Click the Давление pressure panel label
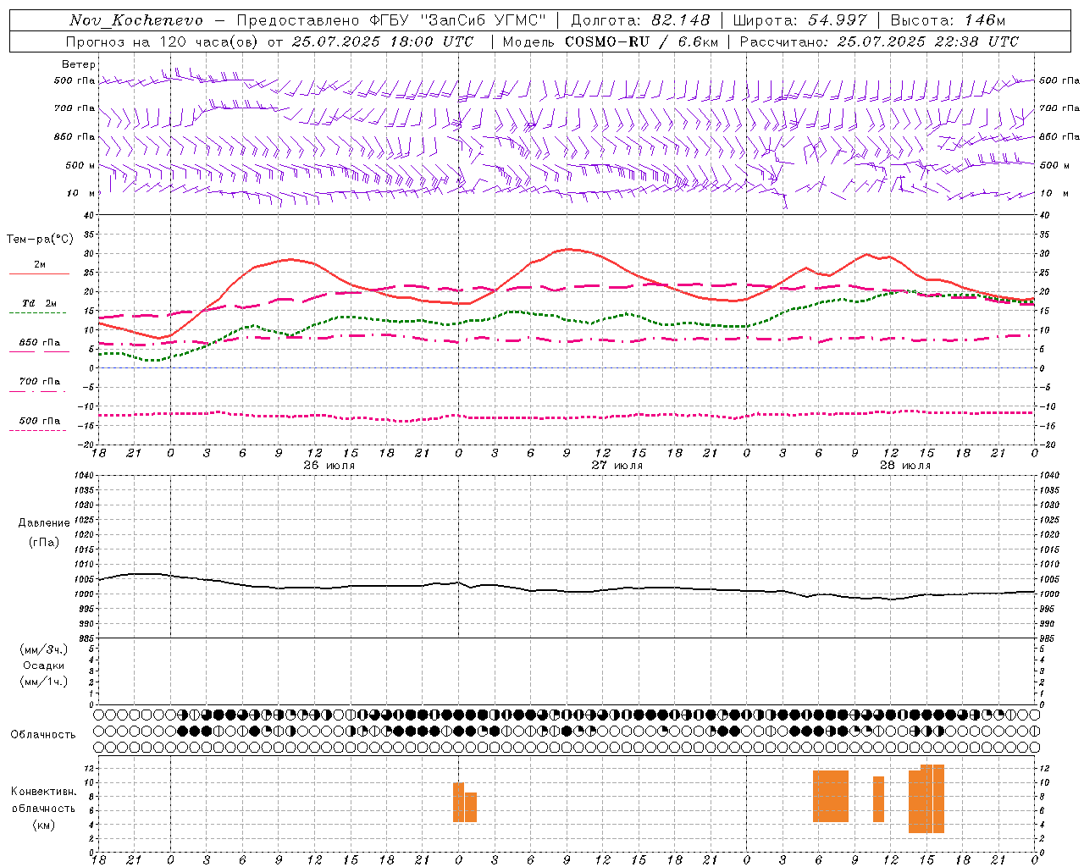The height and width of the screenshot is (867, 1084). click(x=44, y=523)
